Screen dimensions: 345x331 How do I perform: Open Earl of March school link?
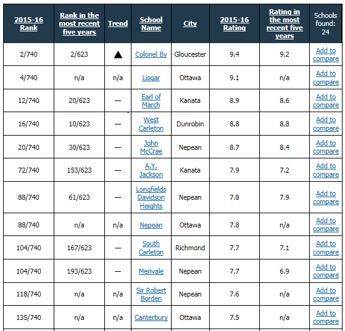coord(151,101)
